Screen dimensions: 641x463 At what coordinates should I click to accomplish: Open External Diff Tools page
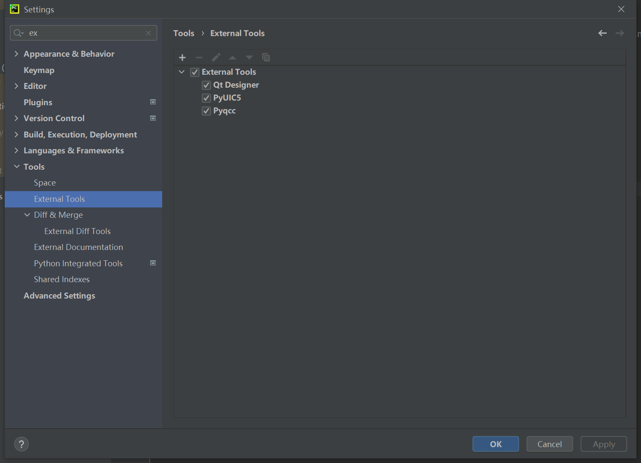[x=77, y=231]
